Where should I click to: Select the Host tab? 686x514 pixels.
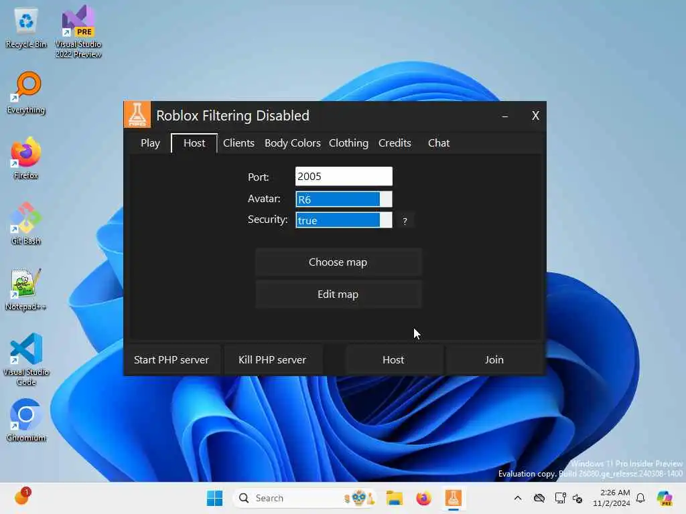194,143
